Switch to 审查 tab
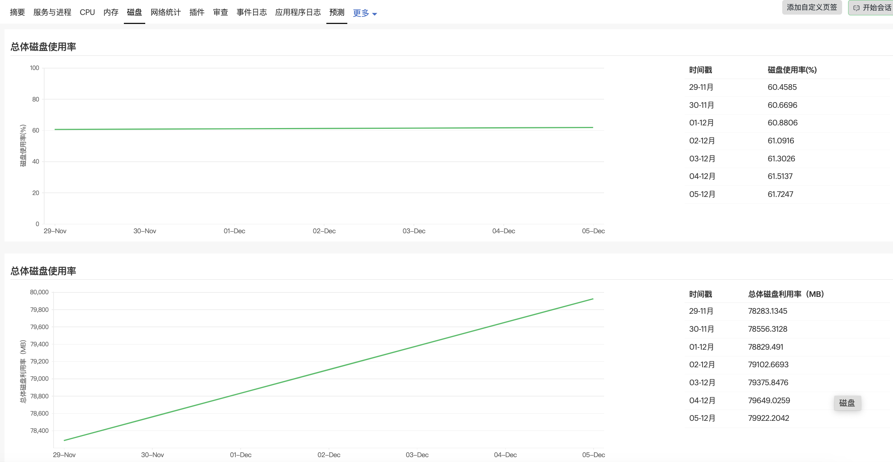The width and height of the screenshot is (893, 462). tap(220, 12)
